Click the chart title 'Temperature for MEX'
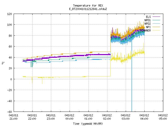This screenshot has width=168, height=126. pos(88,6)
